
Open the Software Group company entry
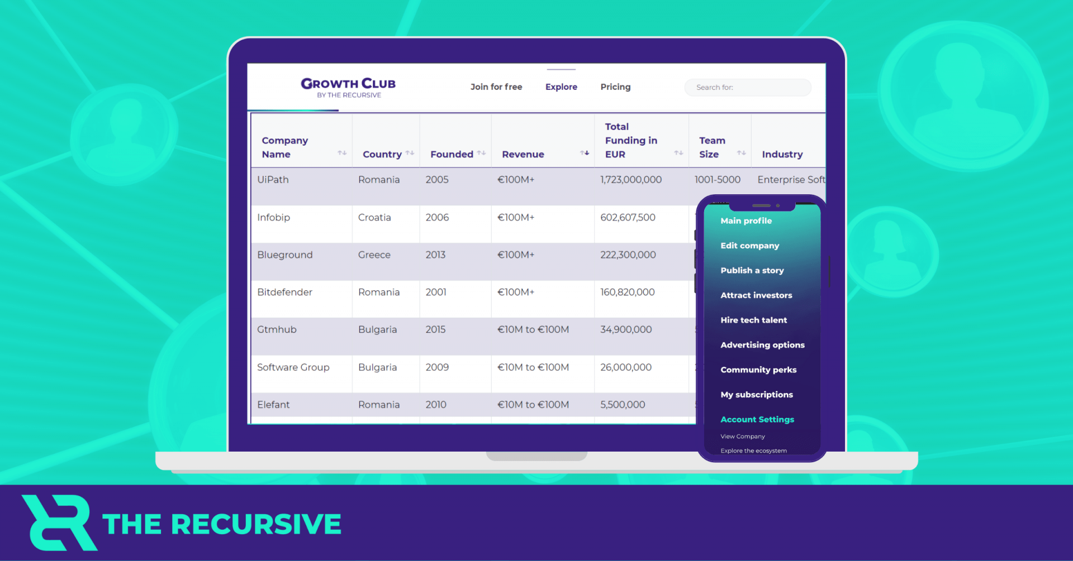point(293,367)
